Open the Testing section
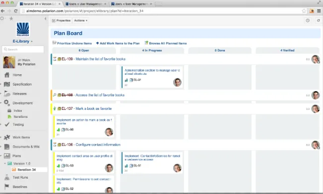The image size is (323, 194). 18,125
